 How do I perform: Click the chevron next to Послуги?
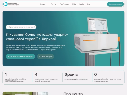[47, 4]
